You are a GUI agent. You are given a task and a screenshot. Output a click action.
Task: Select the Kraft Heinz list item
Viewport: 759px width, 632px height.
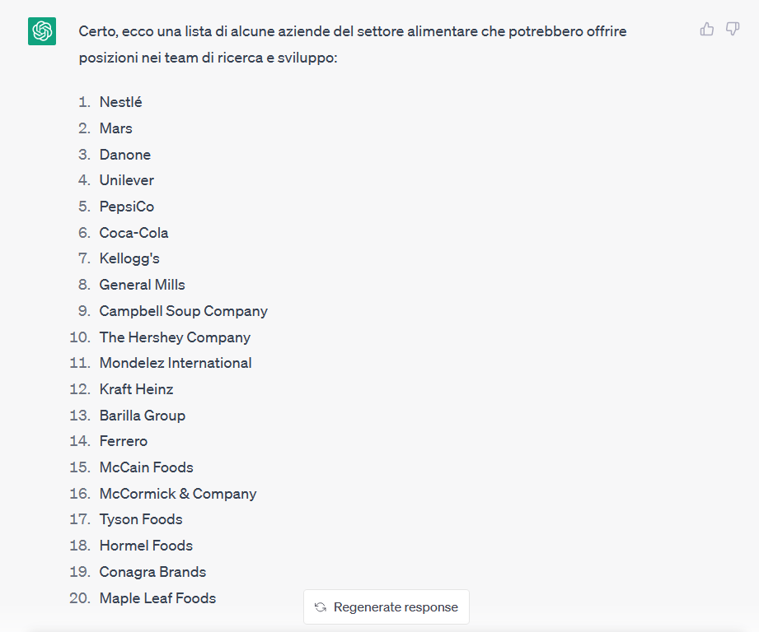pyautogui.click(x=136, y=389)
